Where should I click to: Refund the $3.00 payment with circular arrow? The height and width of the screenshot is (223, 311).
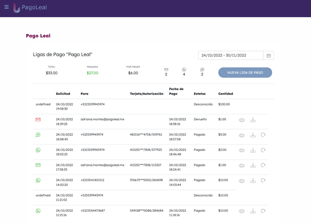click(x=263, y=135)
